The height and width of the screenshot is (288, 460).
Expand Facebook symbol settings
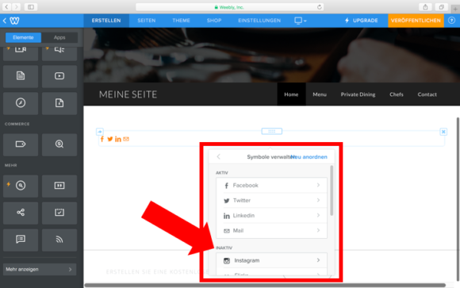tap(272, 185)
